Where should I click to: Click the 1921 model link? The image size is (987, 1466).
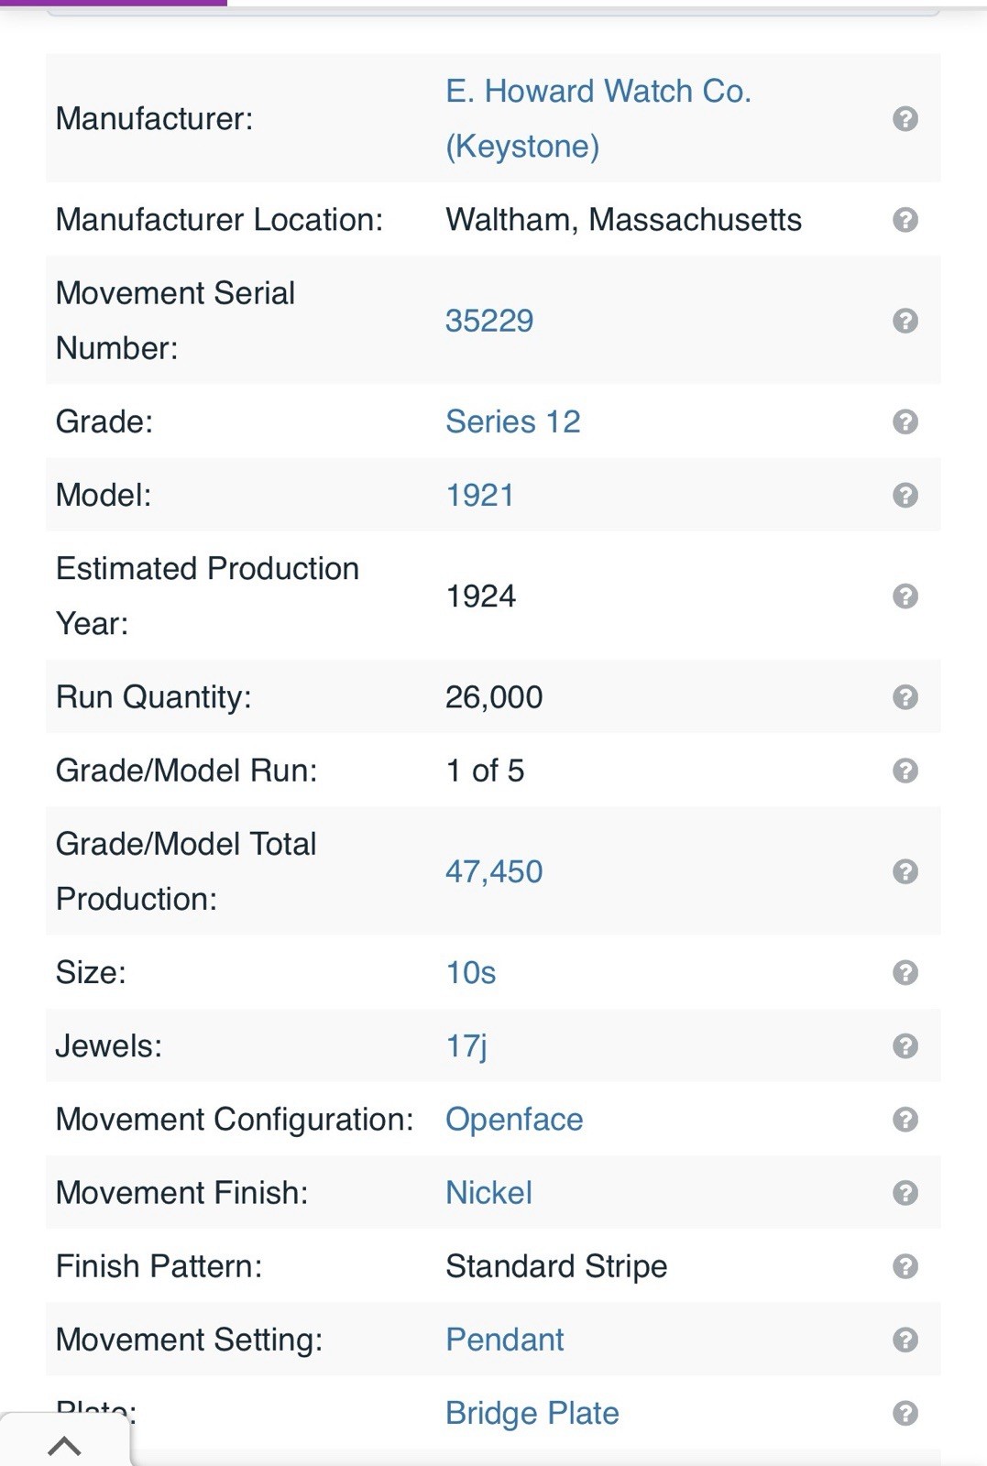(479, 495)
